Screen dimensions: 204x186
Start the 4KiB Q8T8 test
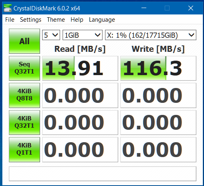[x=24, y=95]
